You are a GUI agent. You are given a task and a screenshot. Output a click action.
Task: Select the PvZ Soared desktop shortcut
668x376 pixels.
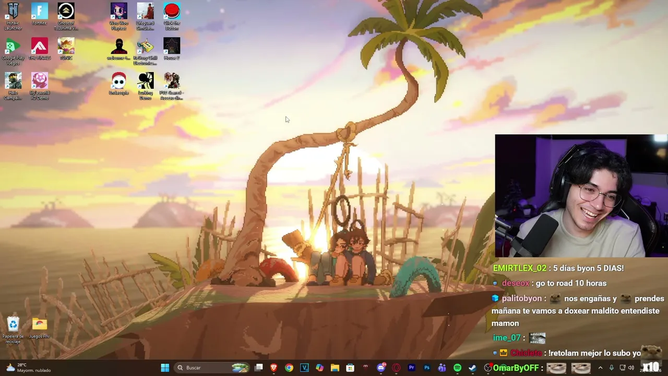(x=172, y=86)
